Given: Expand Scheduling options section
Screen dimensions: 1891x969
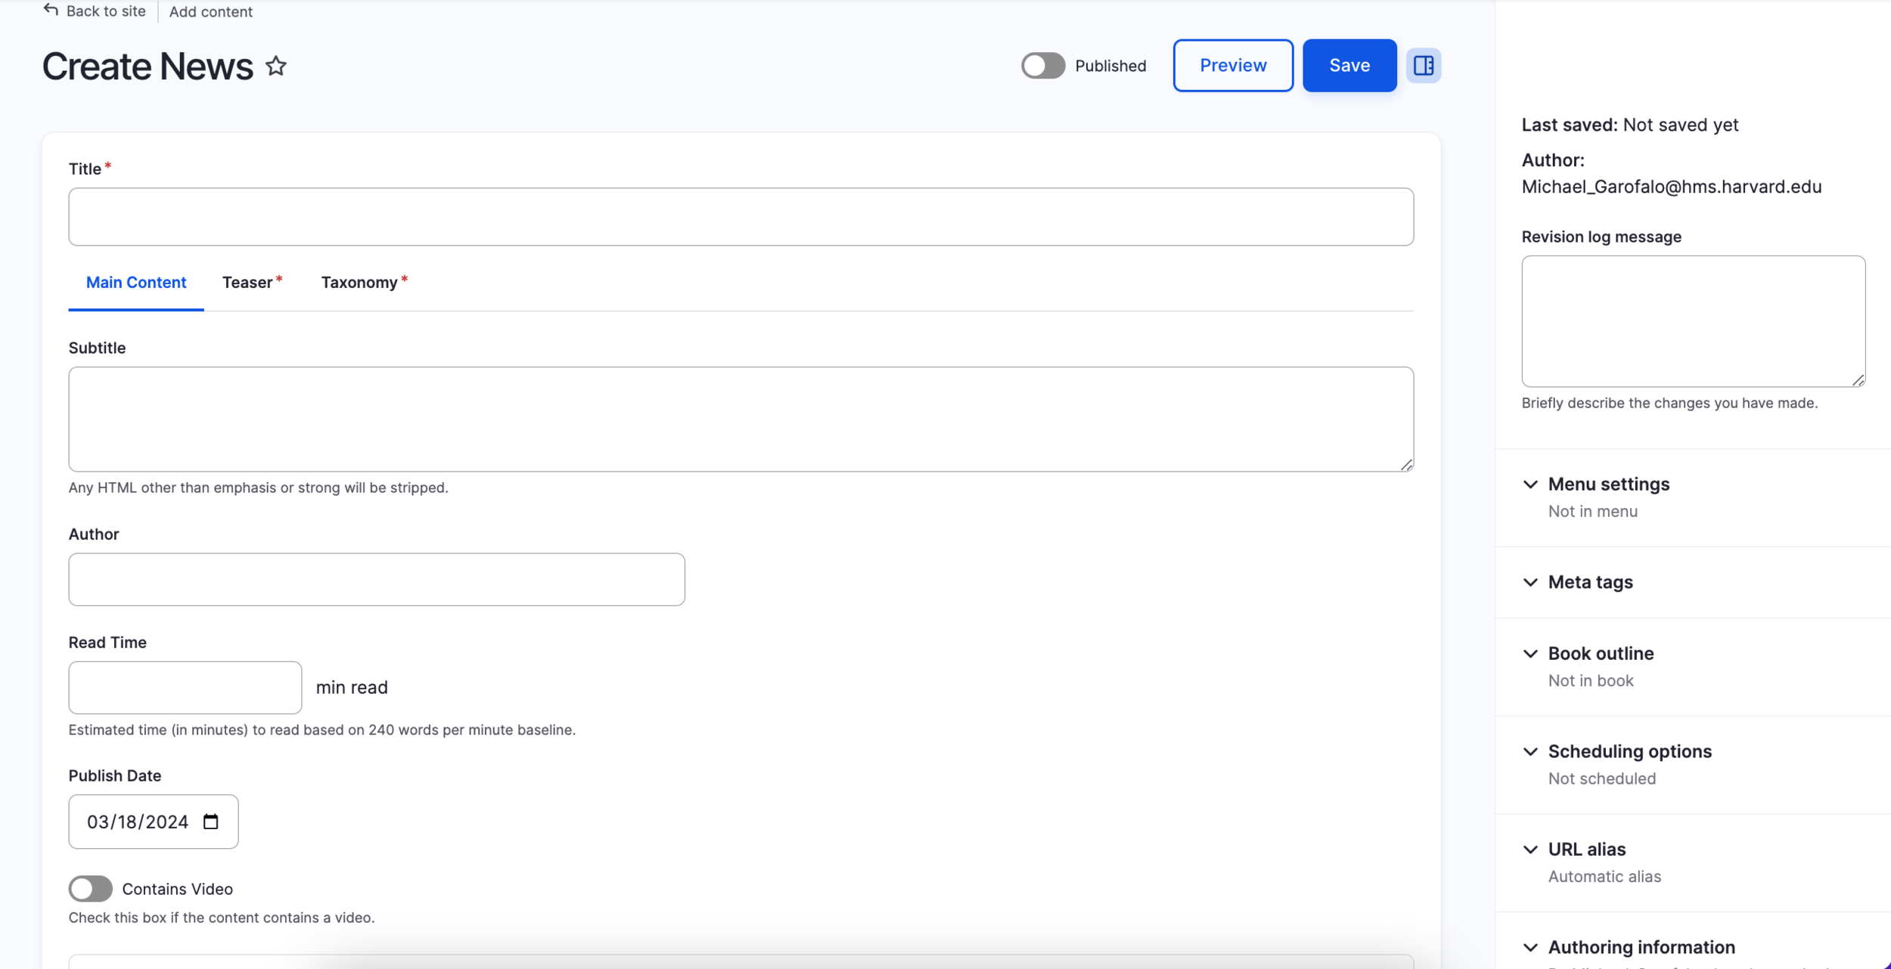Looking at the screenshot, I should click(1629, 751).
